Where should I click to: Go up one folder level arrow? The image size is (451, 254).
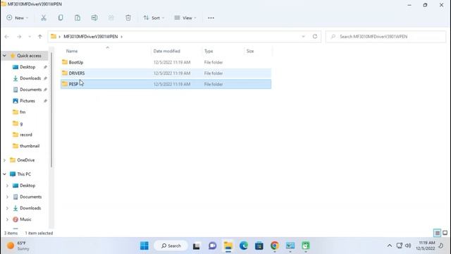pos(40,37)
